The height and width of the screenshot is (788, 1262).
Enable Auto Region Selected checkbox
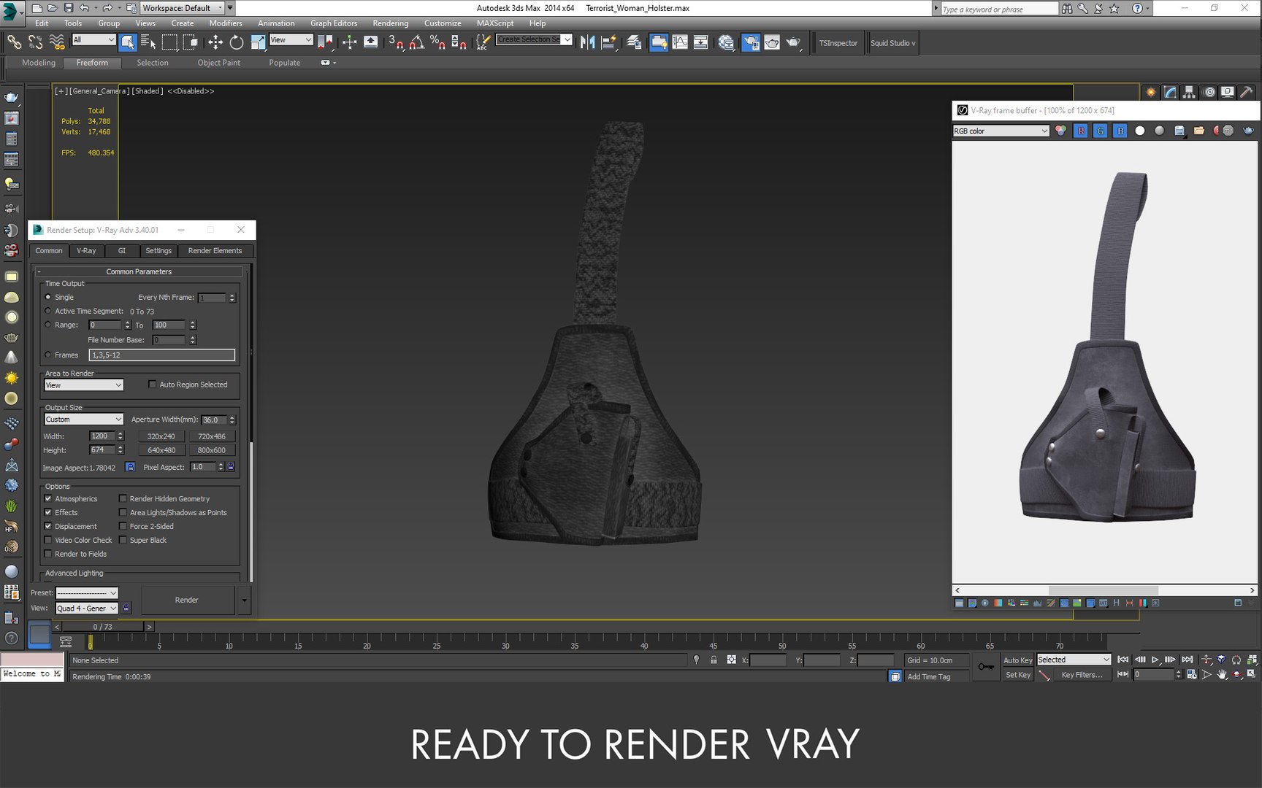(152, 385)
